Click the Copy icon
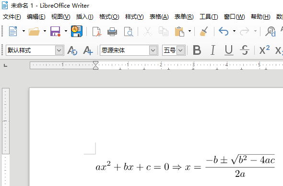Viewport: 283px width, 186px height. click(164, 31)
